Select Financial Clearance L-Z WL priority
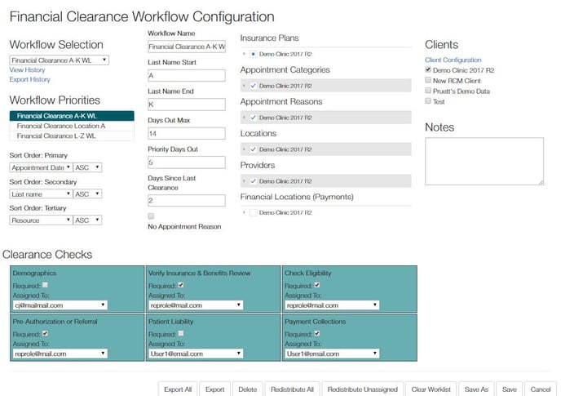The width and height of the screenshot is (561, 396). (x=56, y=136)
